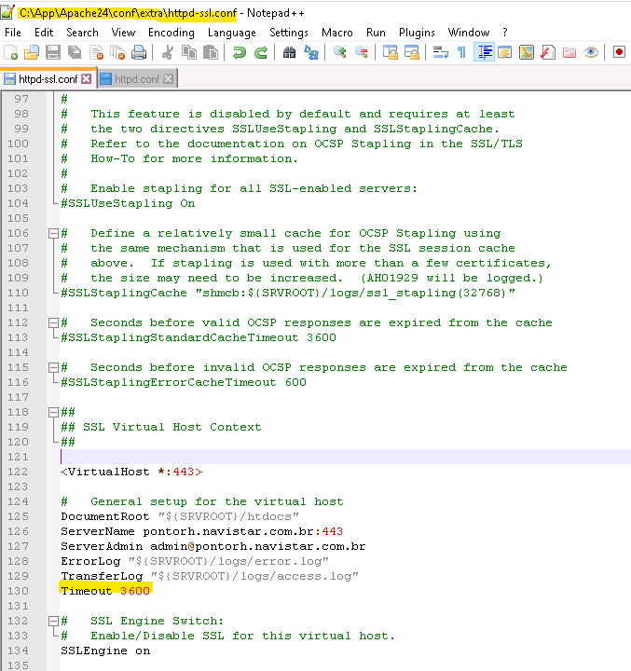Click the 'ErrorLog' directive on line 128
The image size is (631, 671).
(x=90, y=561)
